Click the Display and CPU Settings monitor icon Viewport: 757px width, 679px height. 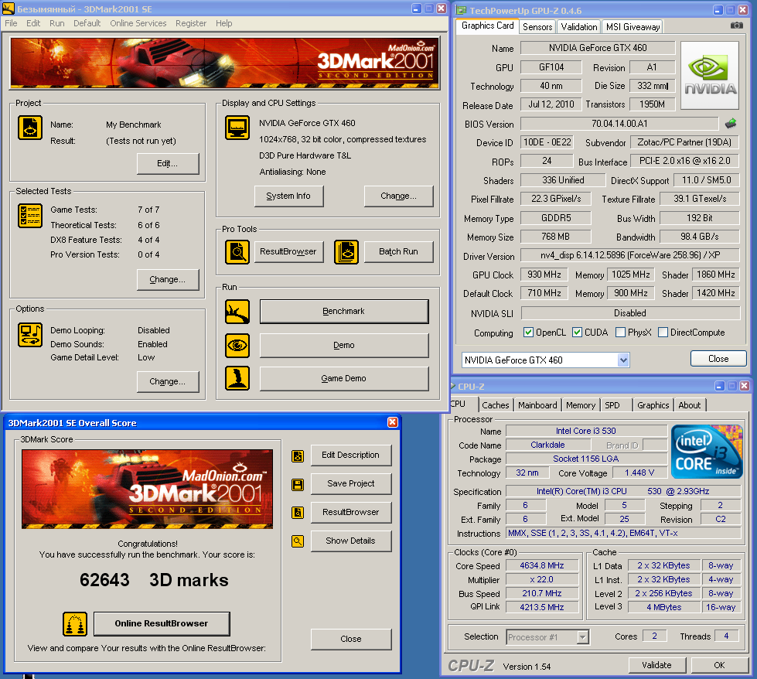[x=237, y=128]
